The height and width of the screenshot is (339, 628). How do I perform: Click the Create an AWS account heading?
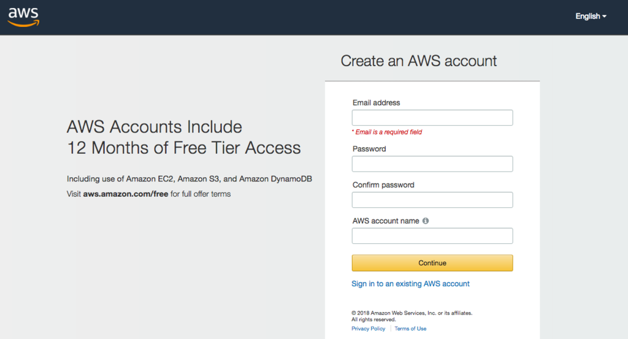(419, 61)
